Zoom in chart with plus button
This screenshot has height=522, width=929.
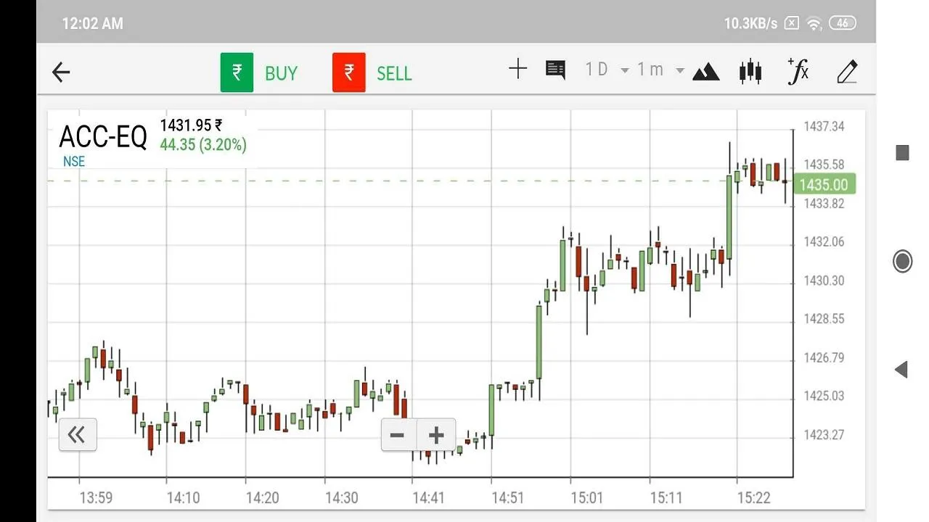coord(436,435)
